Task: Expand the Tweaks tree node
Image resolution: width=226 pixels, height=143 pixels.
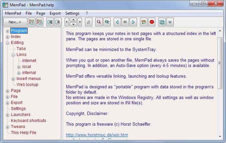Action: point(7,127)
